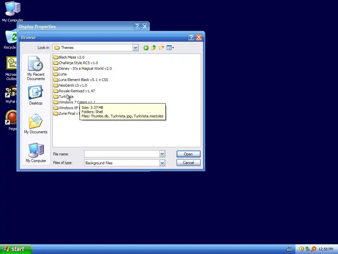Select the Zune Final folder
Image resolution: width=338 pixels, height=254 pixels.
66,113
